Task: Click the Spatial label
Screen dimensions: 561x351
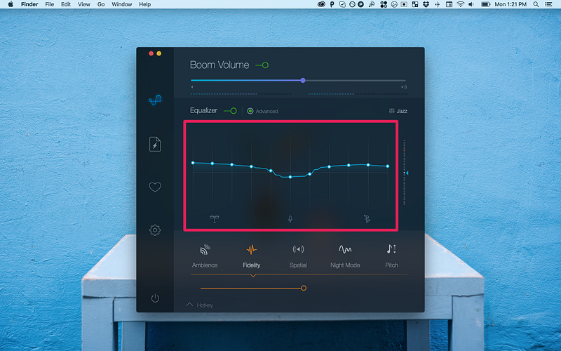Action: click(298, 265)
